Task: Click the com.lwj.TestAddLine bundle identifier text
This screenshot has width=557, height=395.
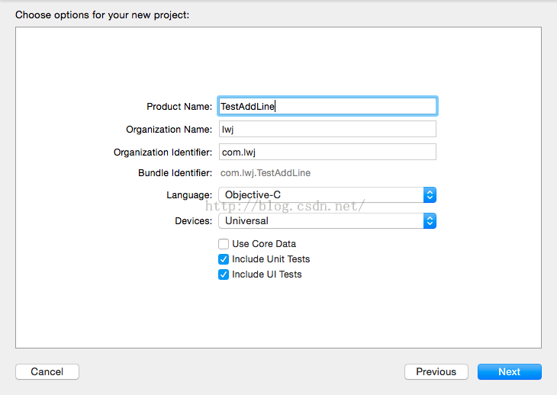Action: tap(266, 173)
